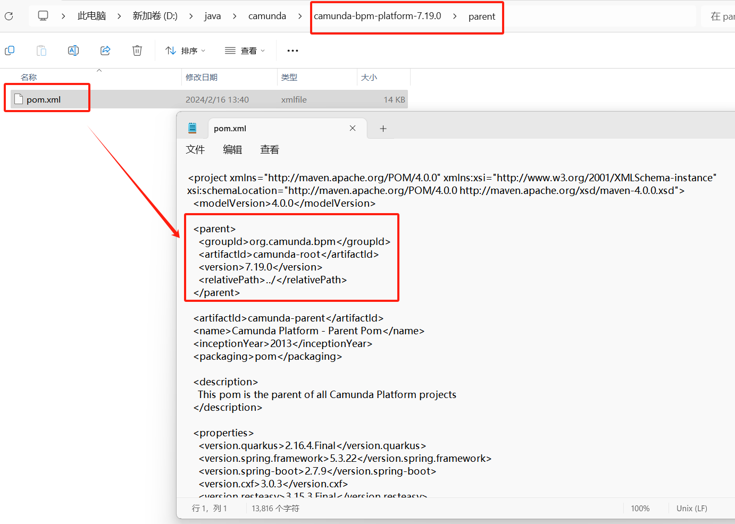735x524 pixels.
Task: Click the 13,816 个字符 character count
Action: point(275,508)
